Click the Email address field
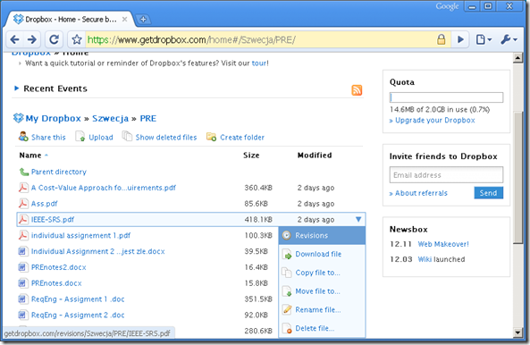The image size is (530, 345). (x=446, y=175)
